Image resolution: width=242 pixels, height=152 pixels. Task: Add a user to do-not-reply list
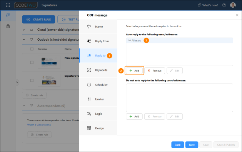pos(134,116)
